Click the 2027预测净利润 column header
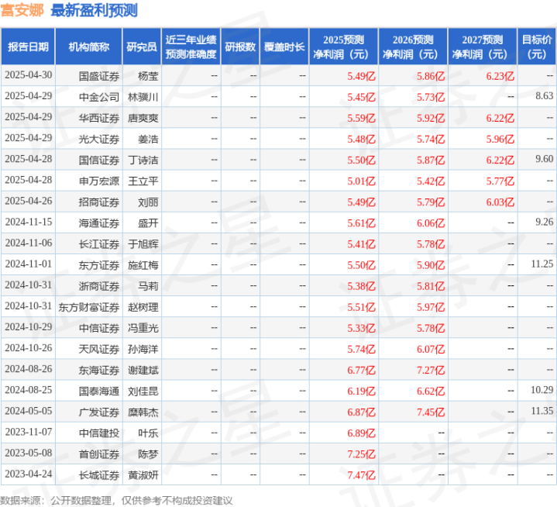The image size is (557, 507). point(483,47)
